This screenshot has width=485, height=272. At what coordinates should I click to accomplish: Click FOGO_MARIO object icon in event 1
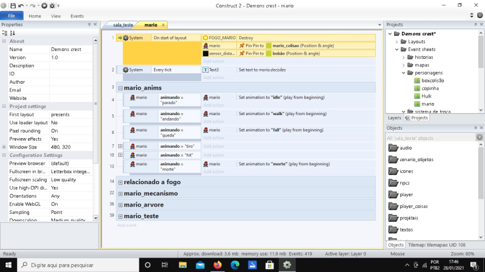(x=206, y=38)
